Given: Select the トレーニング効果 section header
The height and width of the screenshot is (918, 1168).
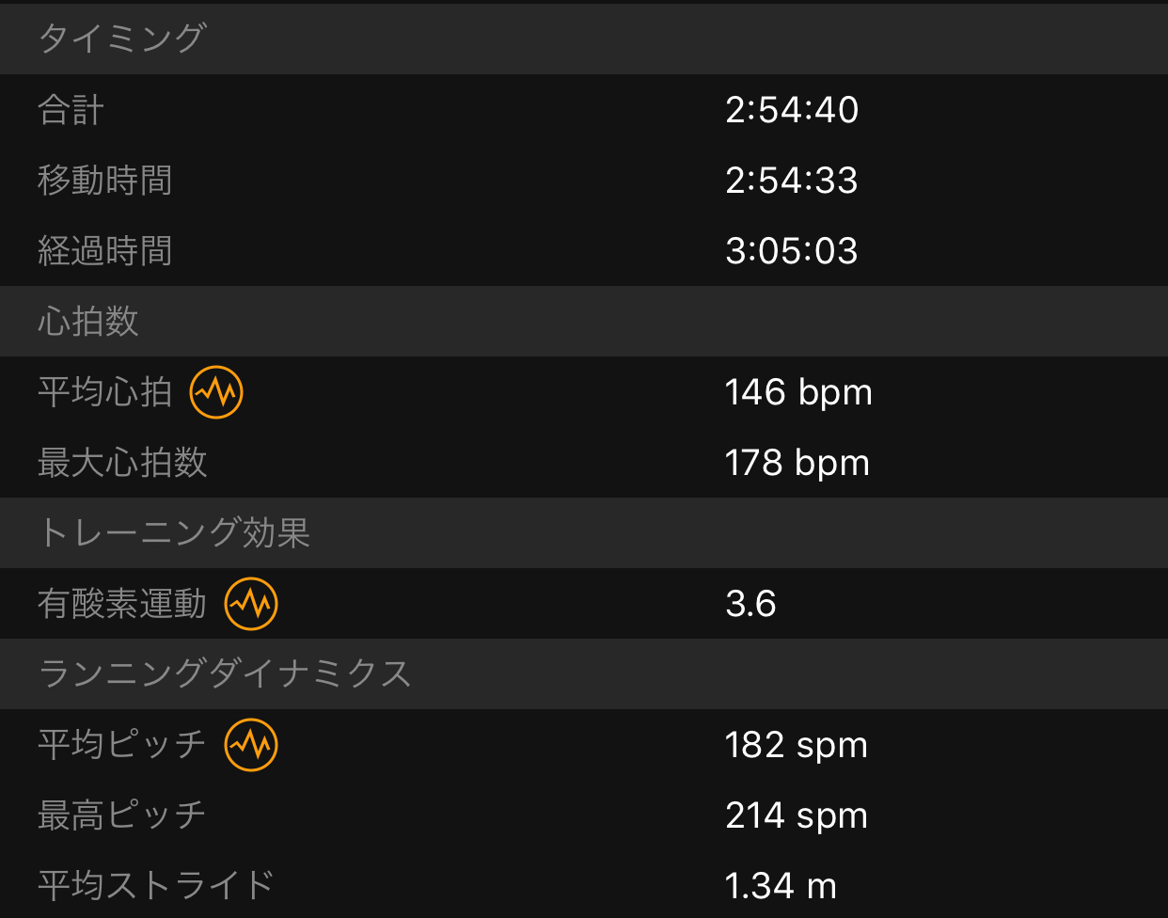Looking at the screenshot, I should pos(584,533).
